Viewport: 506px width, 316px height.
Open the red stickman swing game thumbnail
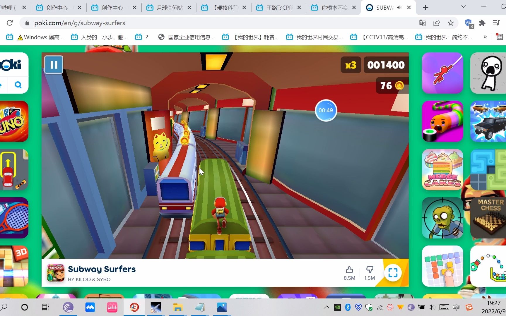(x=442, y=73)
